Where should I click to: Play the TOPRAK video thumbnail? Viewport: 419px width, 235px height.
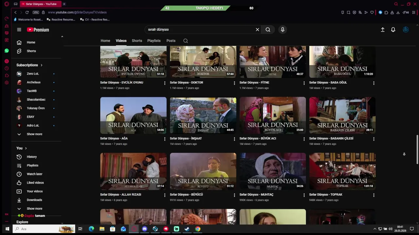coord(342,171)
